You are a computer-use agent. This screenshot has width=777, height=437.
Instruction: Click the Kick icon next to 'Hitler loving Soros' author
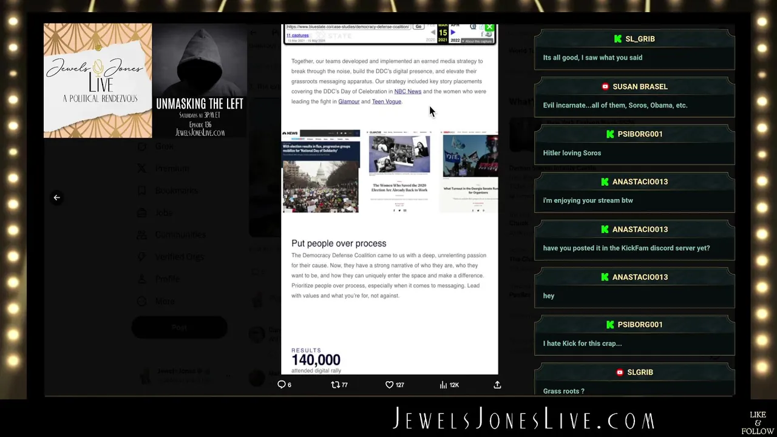click(x=610, y=134)
